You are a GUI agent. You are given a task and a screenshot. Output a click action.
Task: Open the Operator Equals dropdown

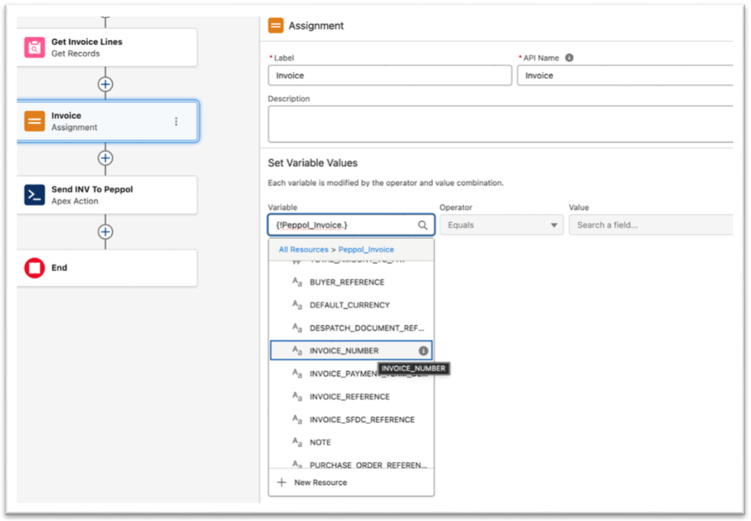point(501,225)
